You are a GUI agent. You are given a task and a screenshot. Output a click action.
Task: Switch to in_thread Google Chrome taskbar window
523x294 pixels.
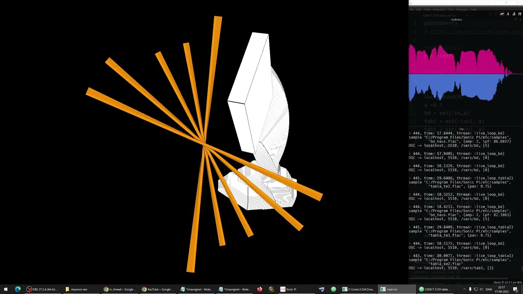coord(119,290)
